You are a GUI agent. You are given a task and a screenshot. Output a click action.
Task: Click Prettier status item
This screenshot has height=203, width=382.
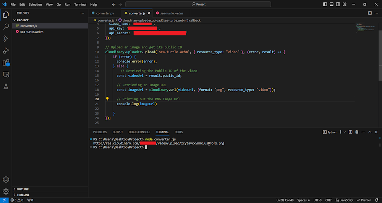(x=364, y=200)
